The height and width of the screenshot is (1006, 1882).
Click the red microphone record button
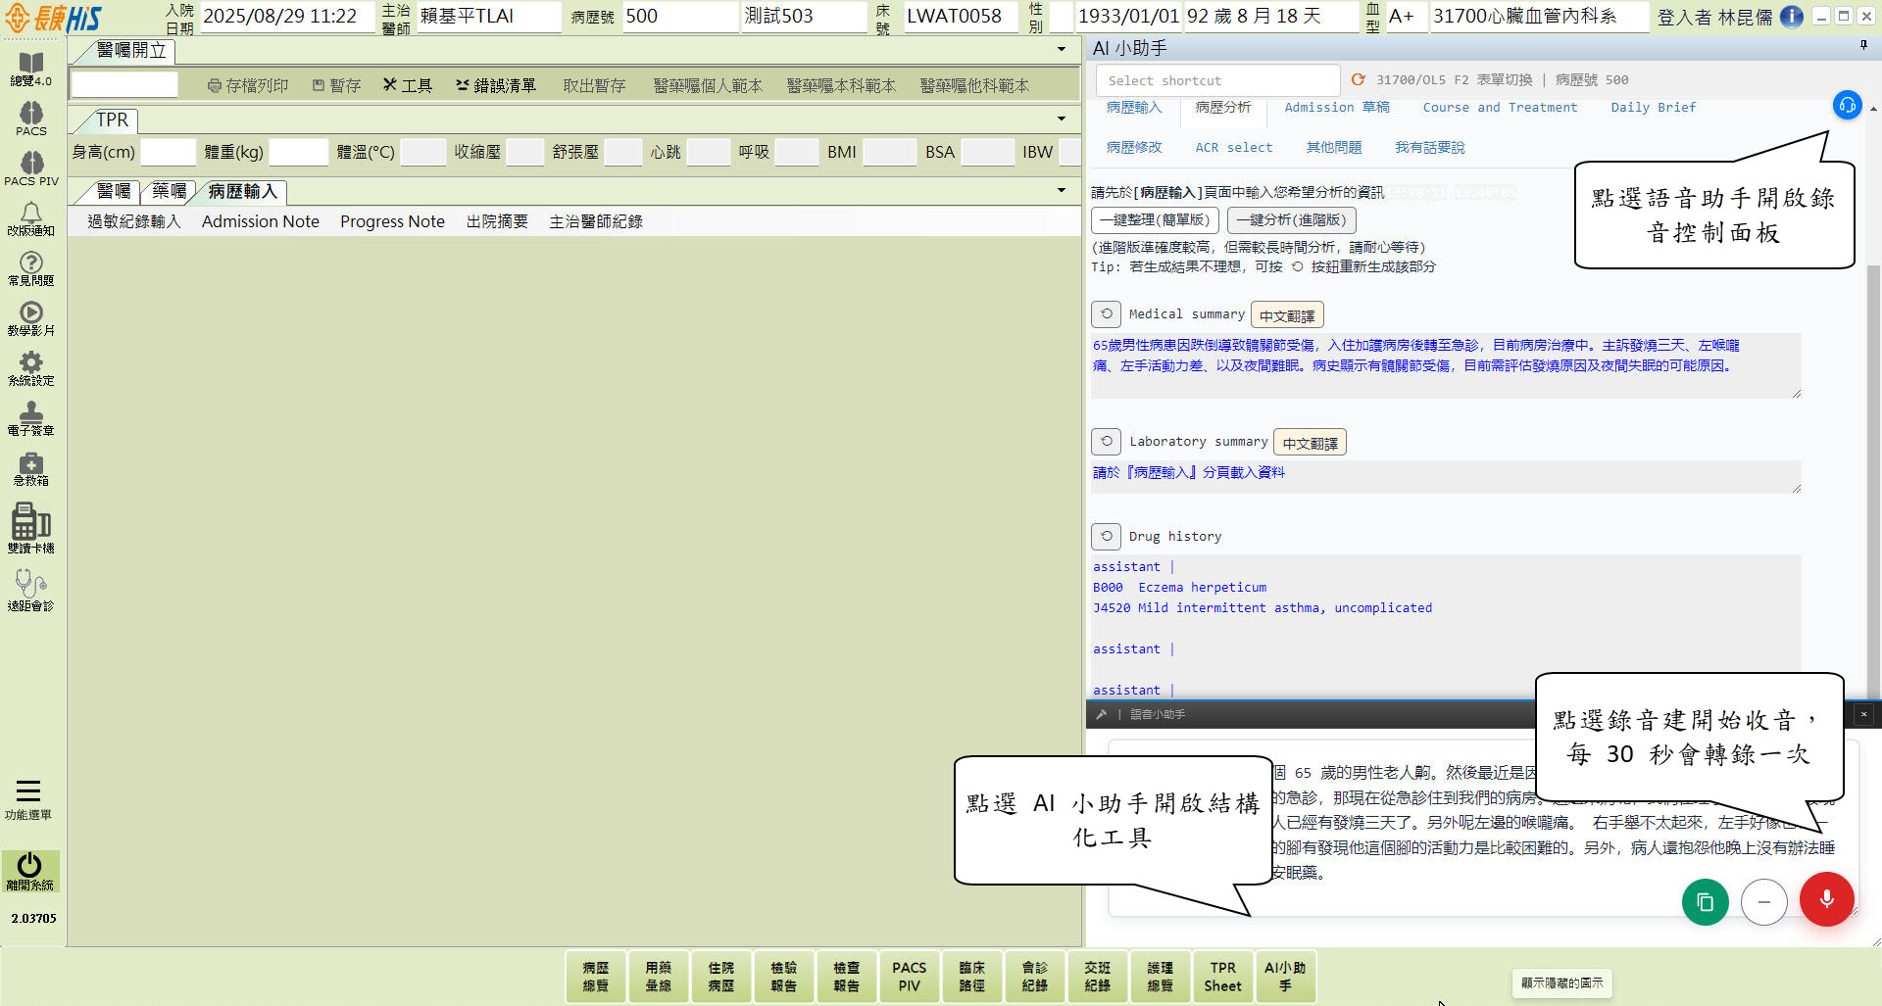tap(1826, 899)
